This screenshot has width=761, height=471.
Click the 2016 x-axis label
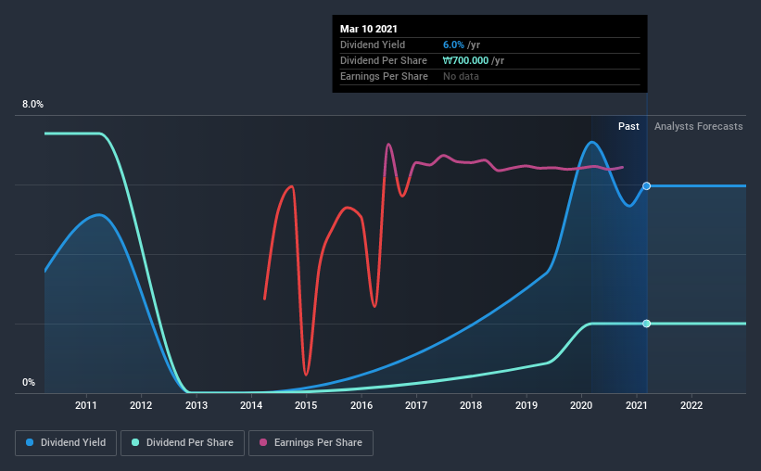361,405
